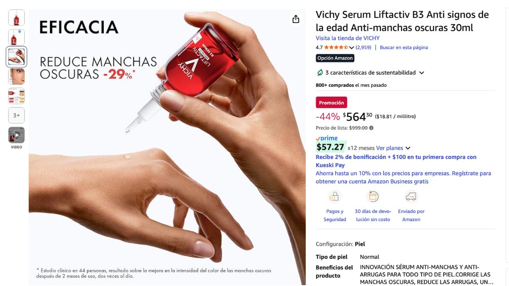509x286 pixels.
Task: Select the second product thumbnail with bottle
Action: (x=17, y=37)
